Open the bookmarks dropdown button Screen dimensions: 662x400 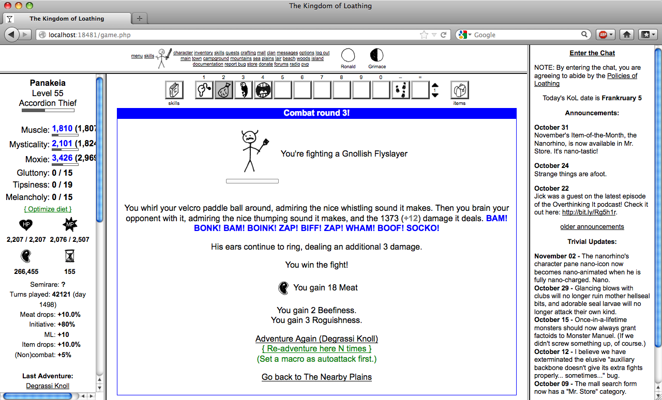point(648,35)
